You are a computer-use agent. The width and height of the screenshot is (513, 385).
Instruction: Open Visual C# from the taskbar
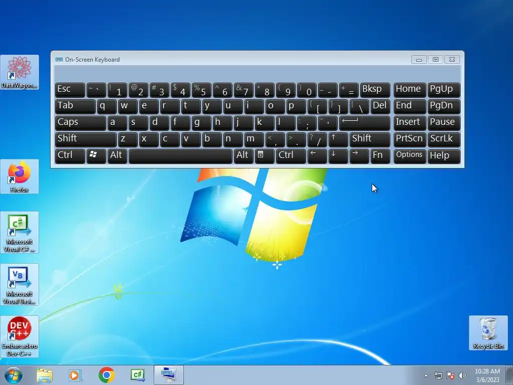137,375
